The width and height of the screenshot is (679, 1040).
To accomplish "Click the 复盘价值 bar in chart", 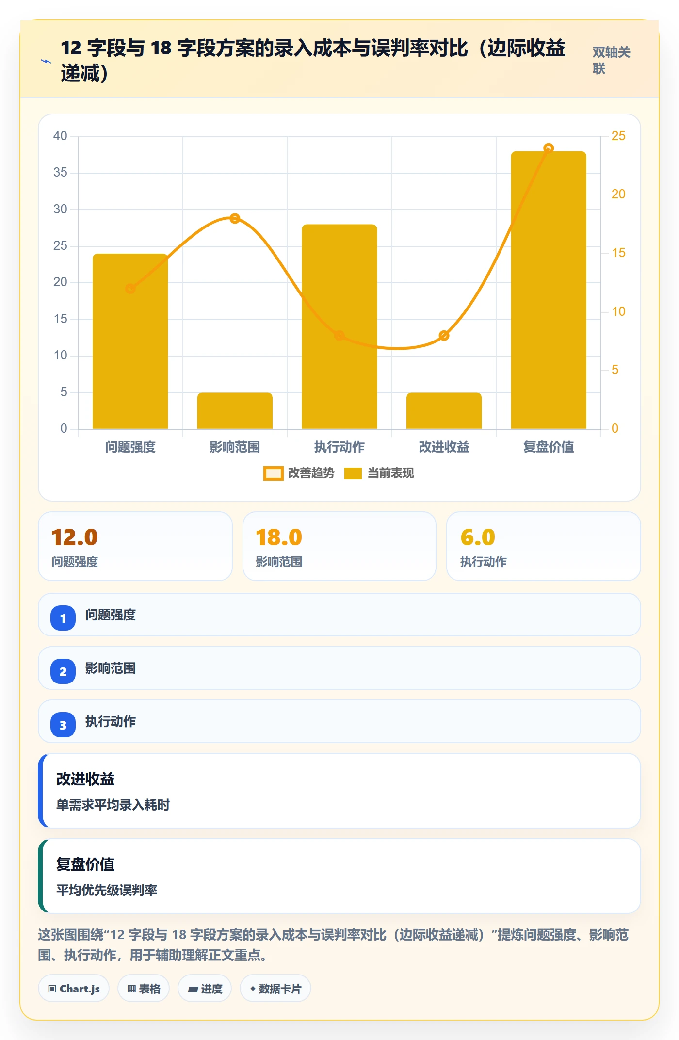I will 549,290.
